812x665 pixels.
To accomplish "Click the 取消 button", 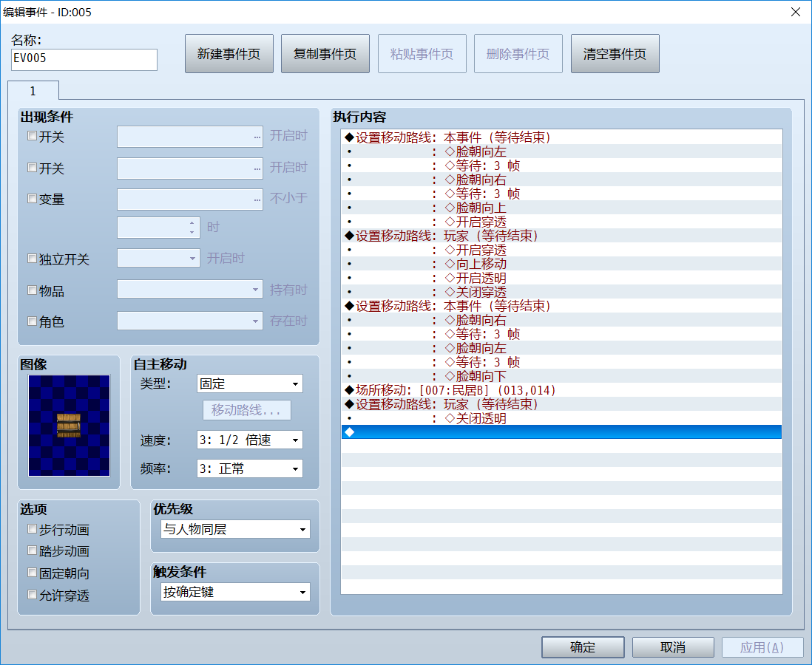I will (673, 647).
